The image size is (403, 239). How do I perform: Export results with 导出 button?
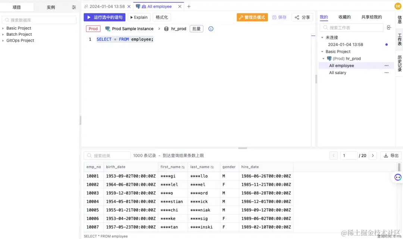tap(391, 155)
